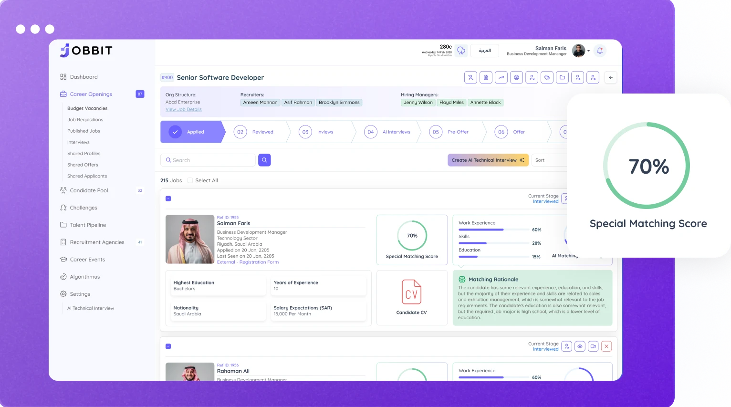Open Candidate Pool in sidebar
Viewport: 731px width, 407px height.
tap(89, 190)
